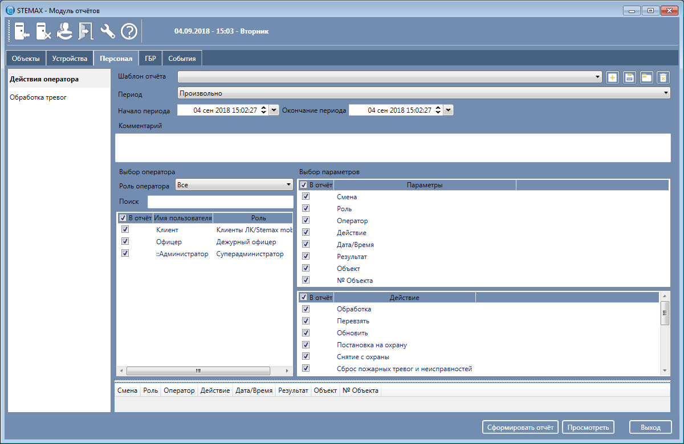Click the Дата/Время column in results table
This screenshot has height=444, width=684.
pos(254,390)
